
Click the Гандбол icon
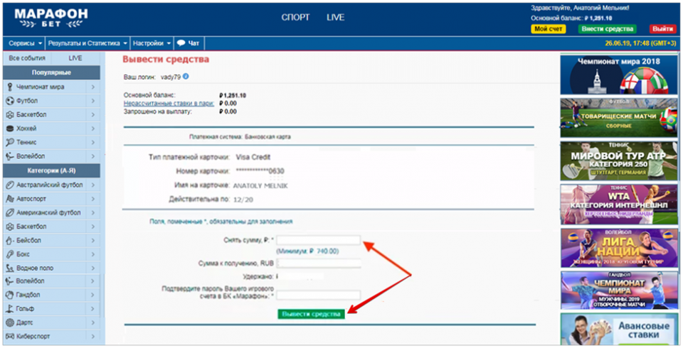[x=10, y=295]
